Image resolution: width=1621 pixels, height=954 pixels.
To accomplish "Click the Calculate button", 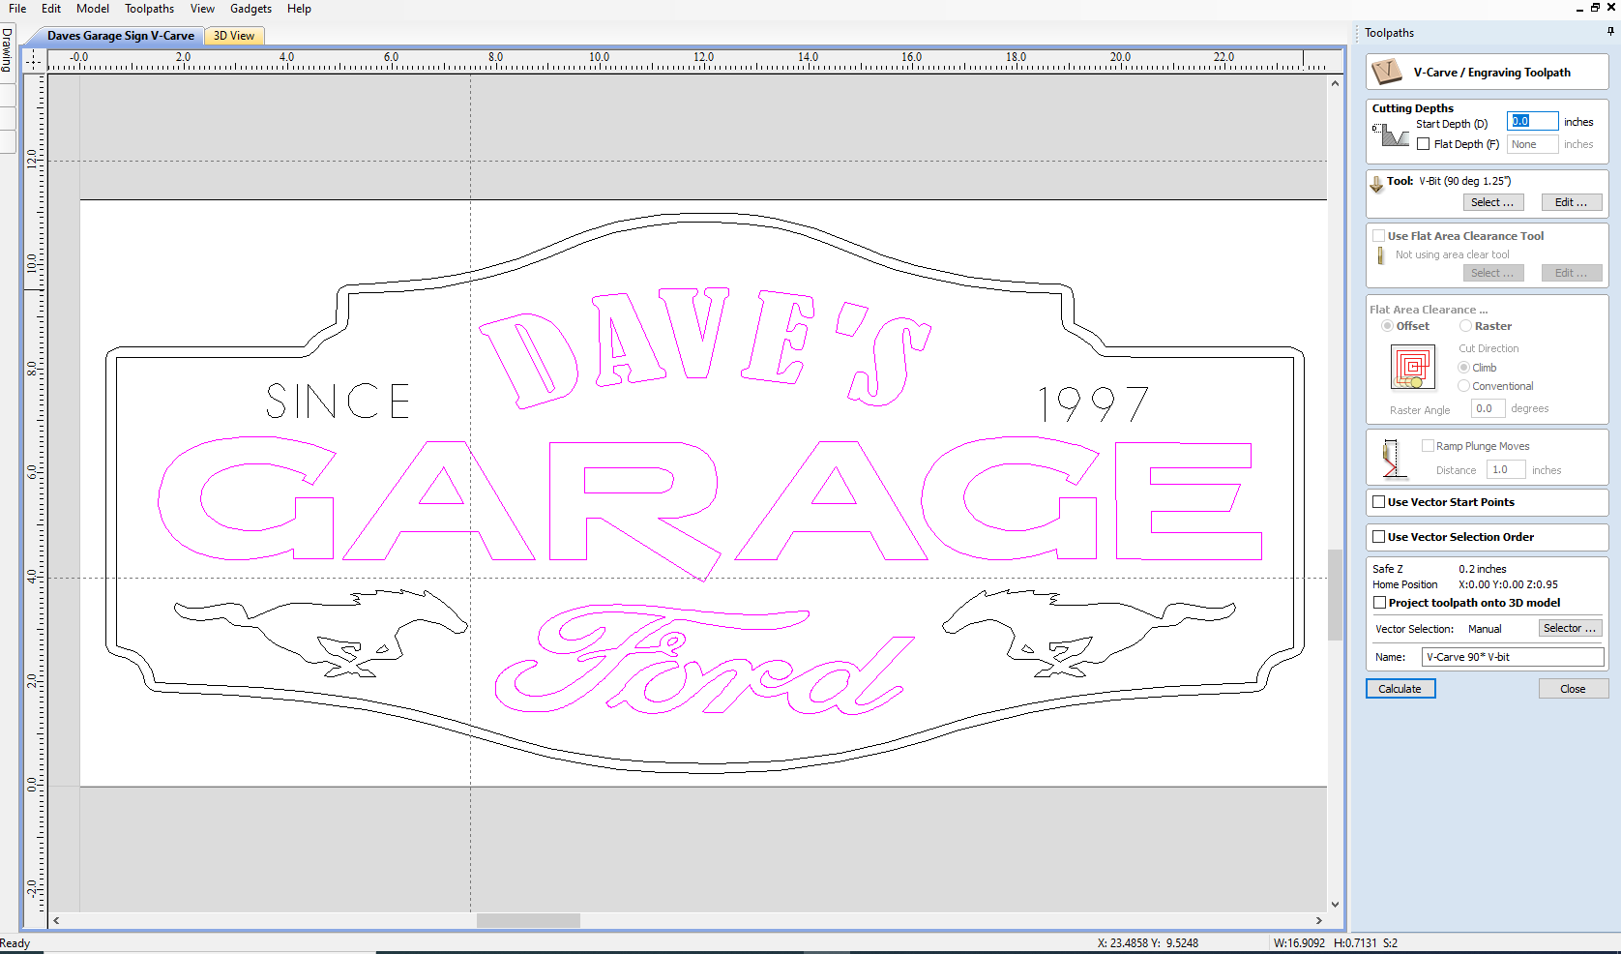I will pos(1400,689).
